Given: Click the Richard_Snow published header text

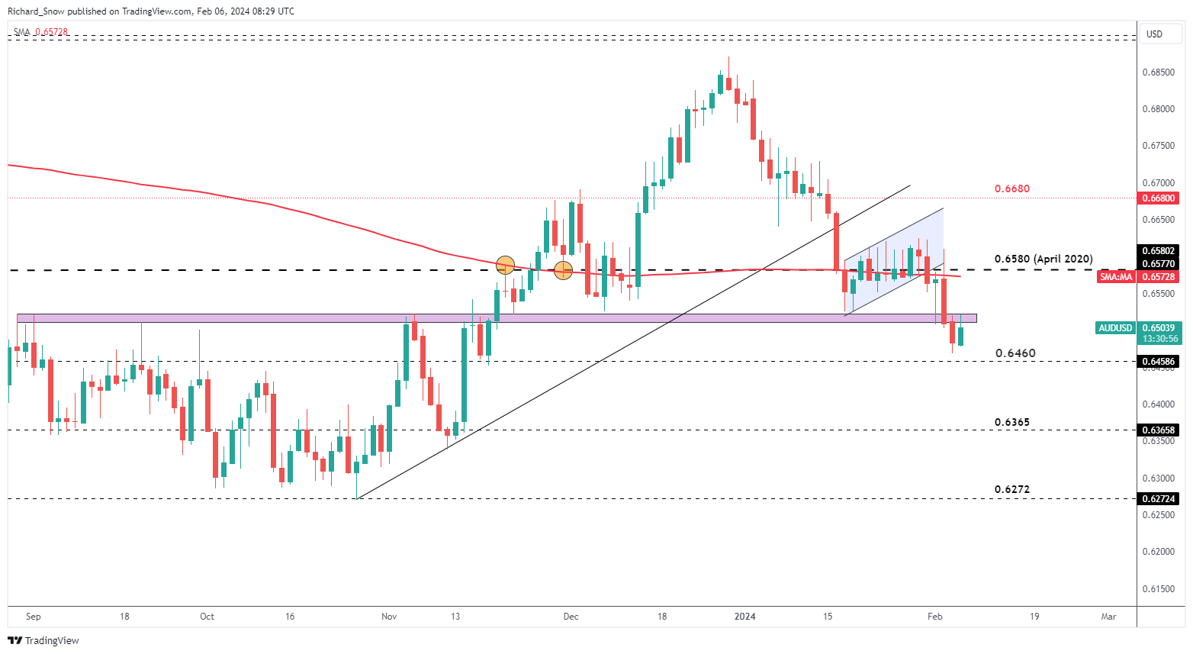Looking at the screenshot, I should tap(150, 11).
